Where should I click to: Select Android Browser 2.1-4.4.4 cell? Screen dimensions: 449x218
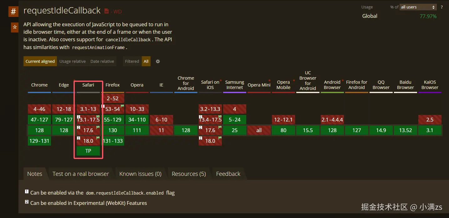332,120
